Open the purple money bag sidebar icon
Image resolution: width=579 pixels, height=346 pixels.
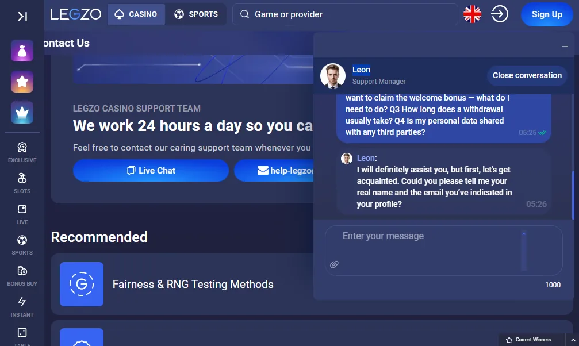coord(22,51)
